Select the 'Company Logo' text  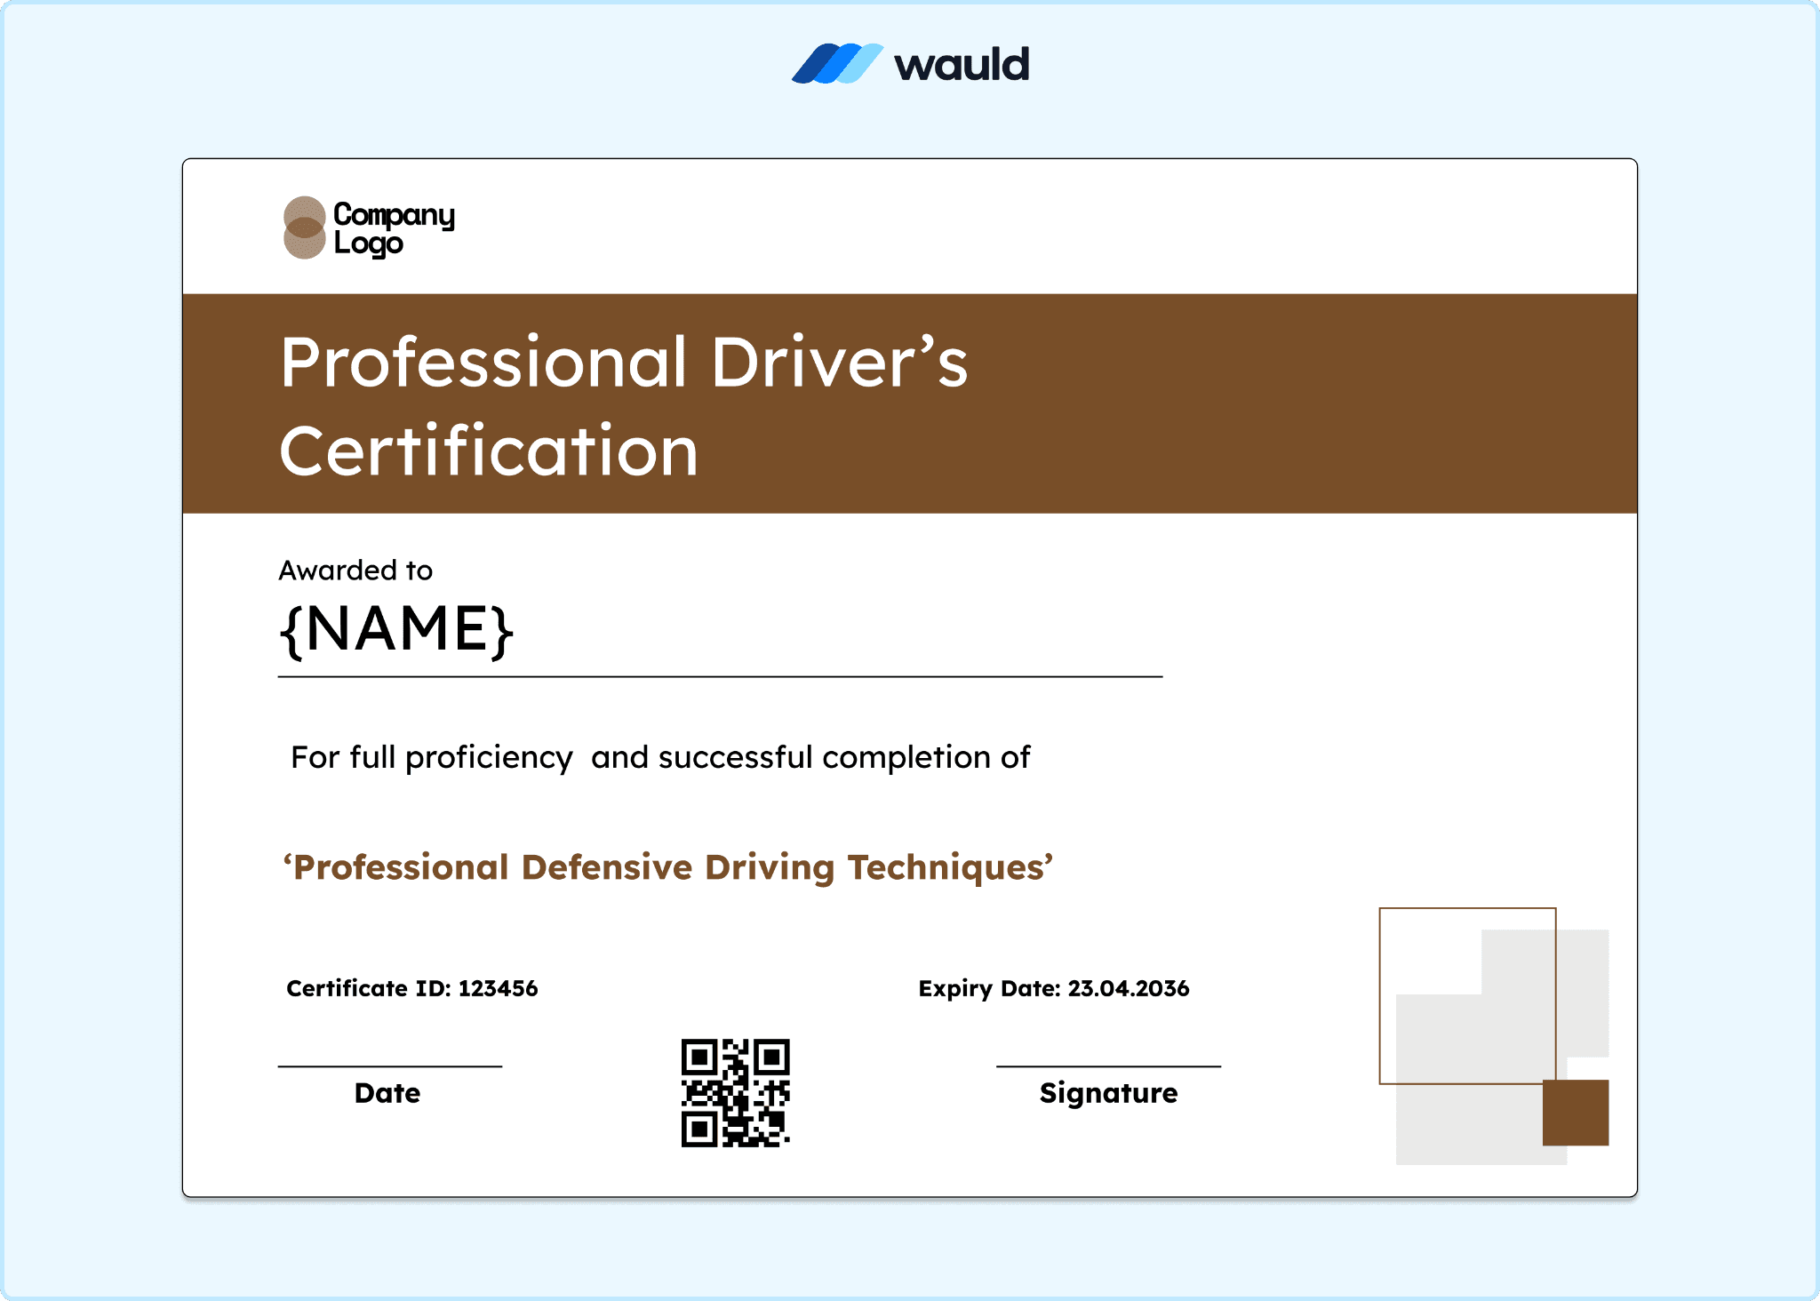(394, 228)
